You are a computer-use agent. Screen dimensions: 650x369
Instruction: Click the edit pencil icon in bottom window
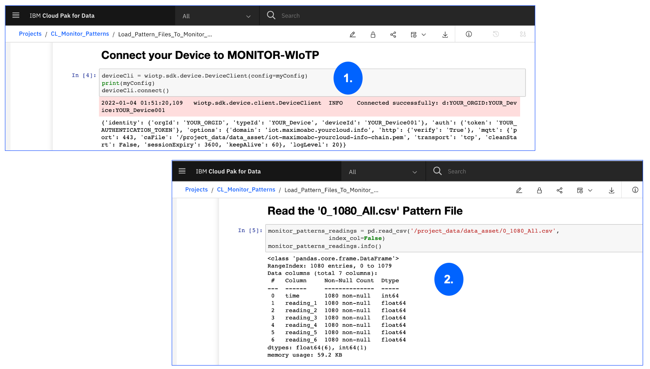(x=519, y=190)
